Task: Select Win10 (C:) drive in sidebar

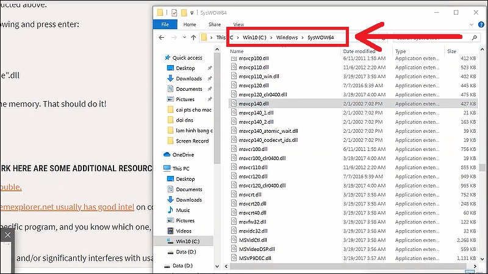Action: coord(187,241)
